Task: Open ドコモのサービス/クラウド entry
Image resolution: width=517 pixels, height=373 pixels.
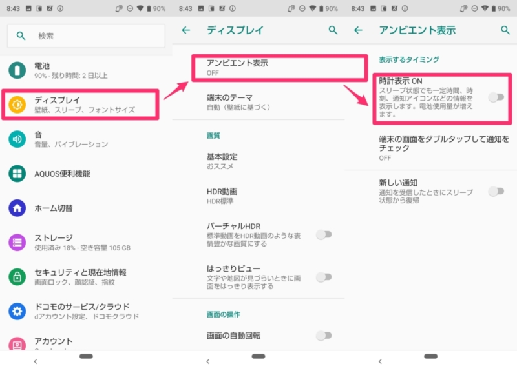Action: pyautogui.click(x=86, y=312)
